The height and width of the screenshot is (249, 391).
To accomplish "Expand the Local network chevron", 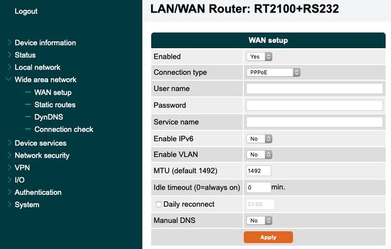I will (9, 67).
